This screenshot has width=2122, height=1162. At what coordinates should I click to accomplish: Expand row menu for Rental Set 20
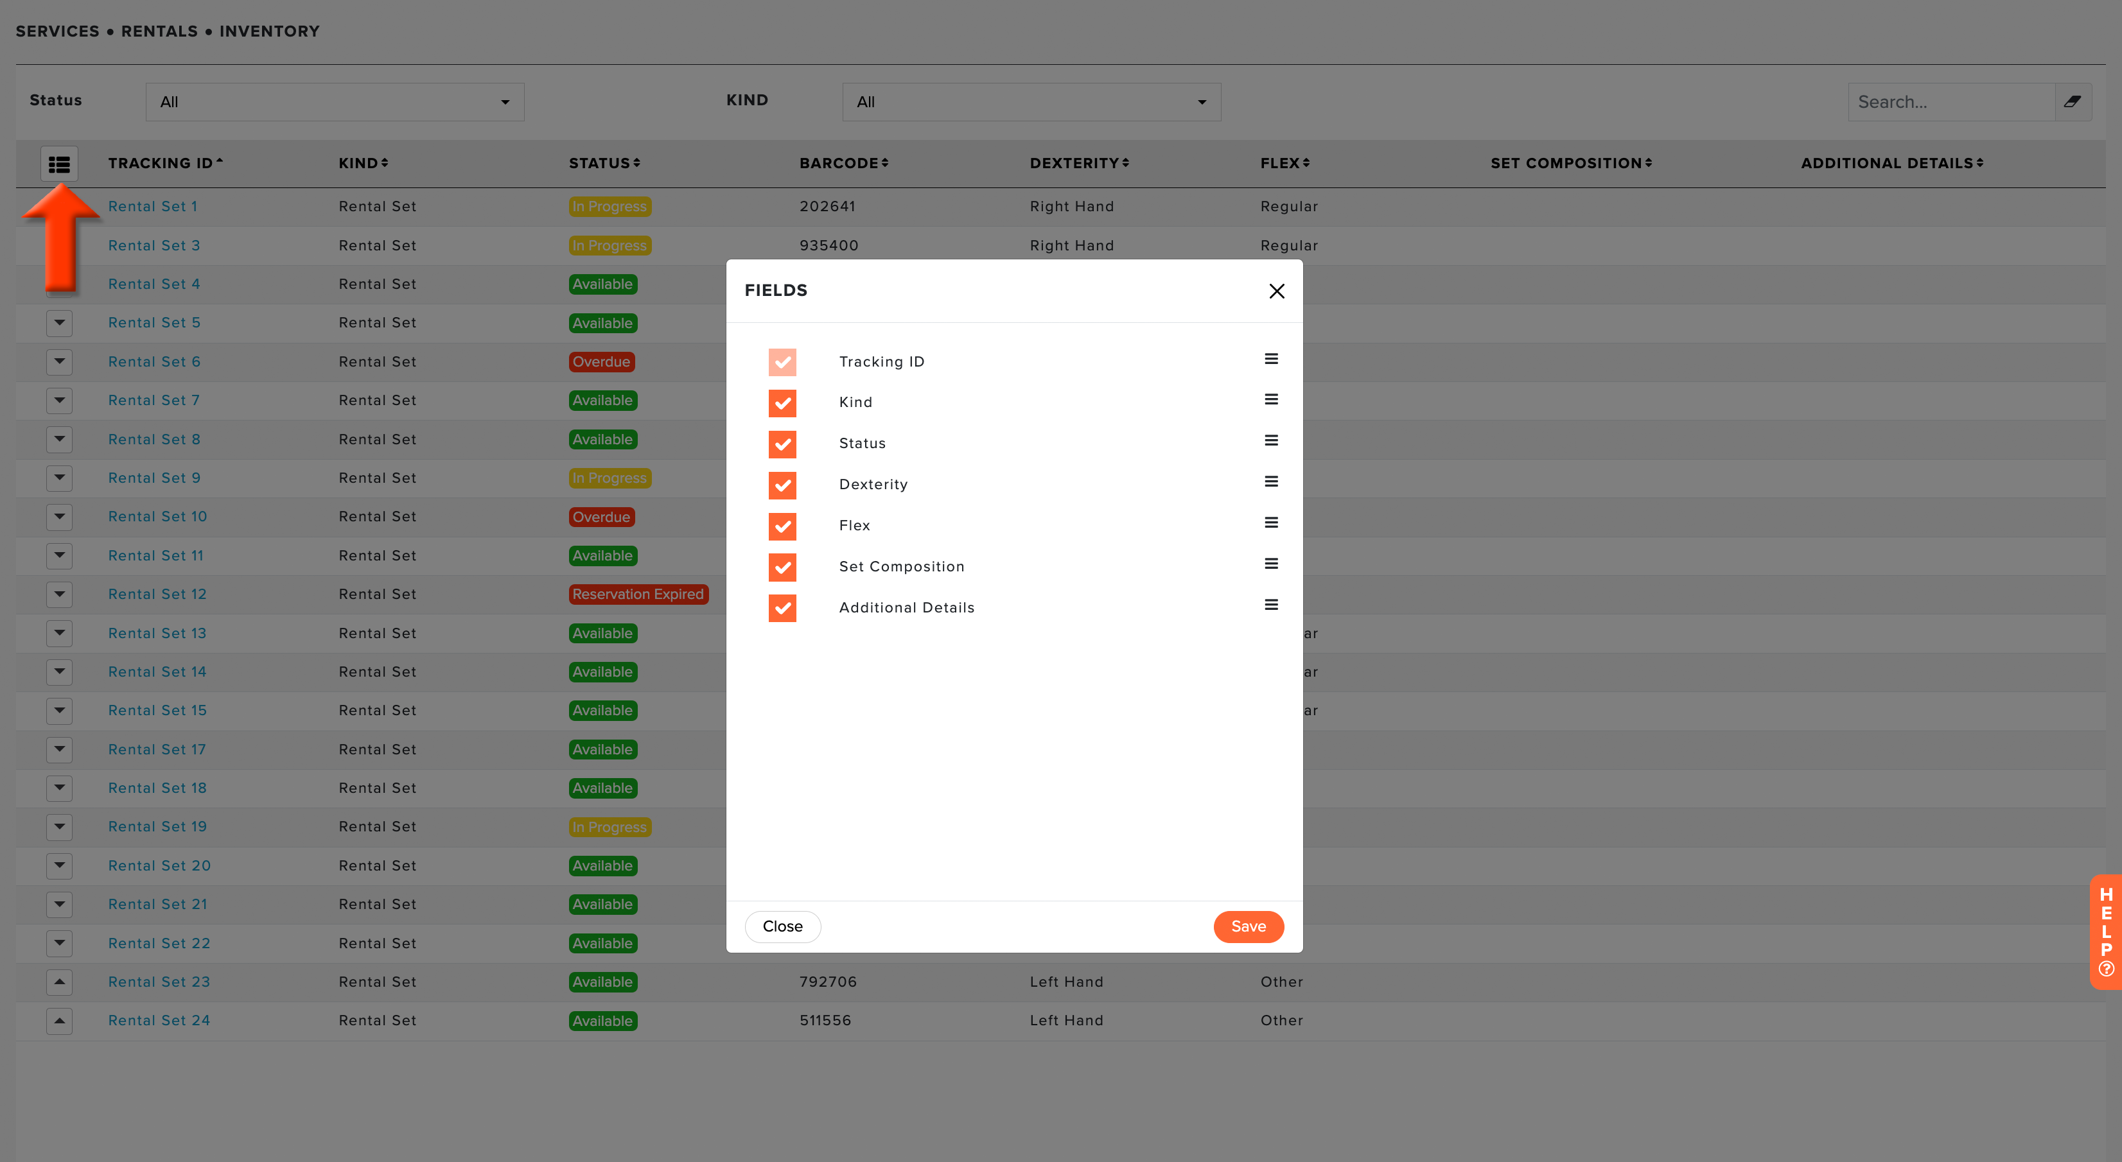59,866
